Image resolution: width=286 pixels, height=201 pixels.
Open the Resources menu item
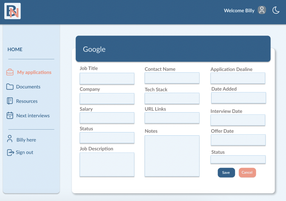coord(27,101)
